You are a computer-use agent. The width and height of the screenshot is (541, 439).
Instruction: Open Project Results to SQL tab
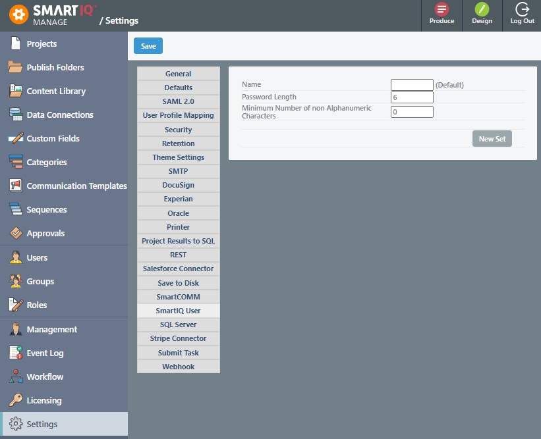[x=178, y=241]
